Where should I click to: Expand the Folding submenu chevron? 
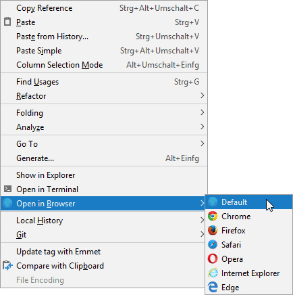(202, 112)
